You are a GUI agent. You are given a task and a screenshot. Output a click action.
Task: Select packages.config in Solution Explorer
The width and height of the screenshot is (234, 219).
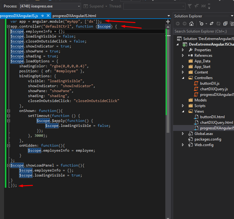208,139
